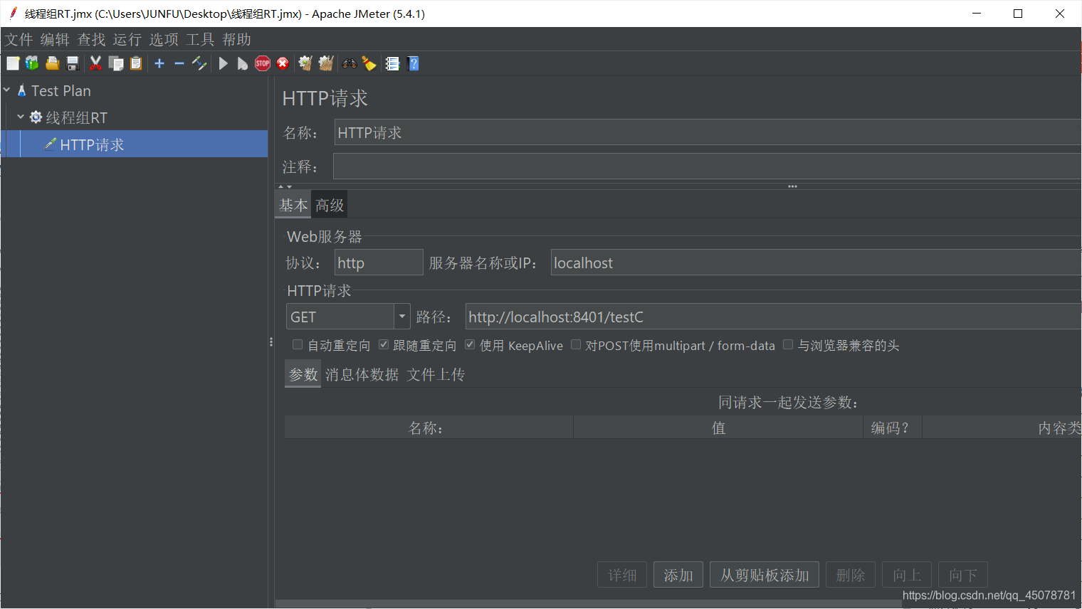Screen dimensions: 1082x609
Task: Open the 文件 menu
Action: coord(19,39)
